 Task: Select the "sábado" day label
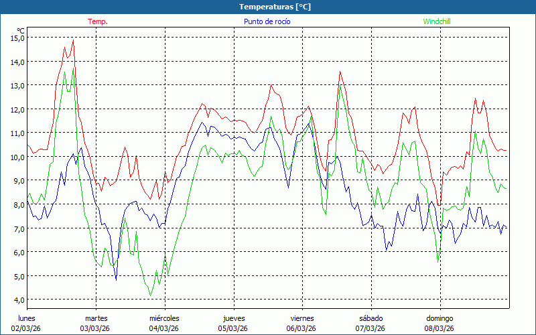(371, 318)
